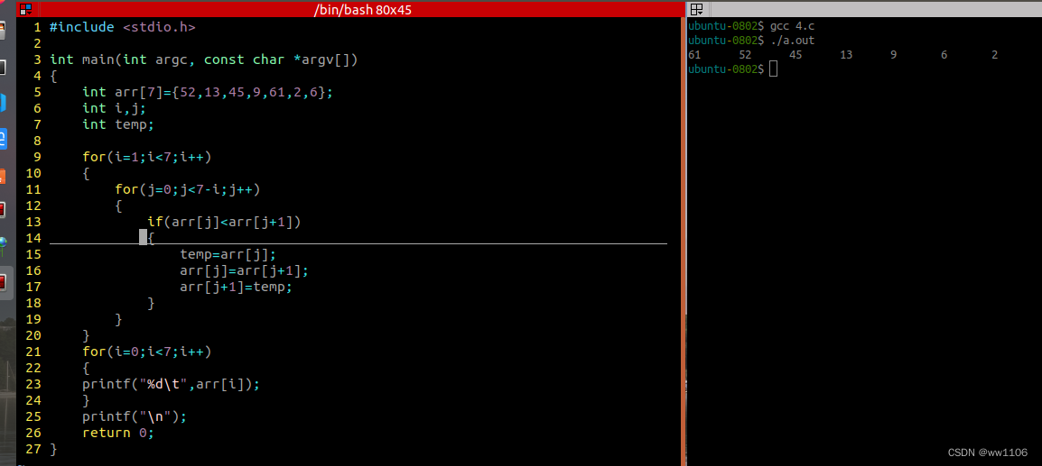Click line number 8 in the vim gutter
The width and height of the screenshot is (1042, 466).
click(x=37, y=141)
